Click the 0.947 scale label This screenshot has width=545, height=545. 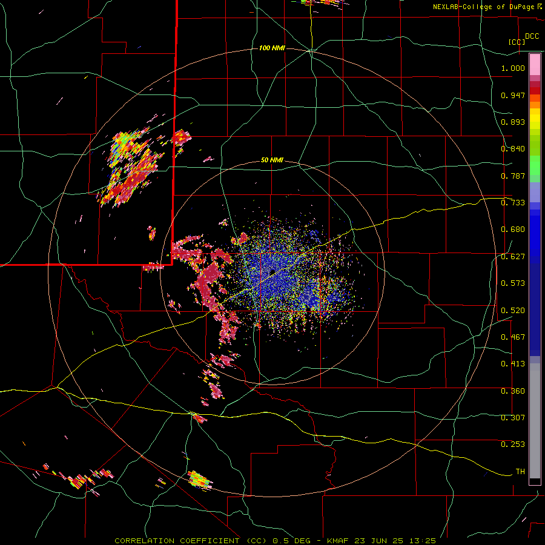[x=513, y=95]
